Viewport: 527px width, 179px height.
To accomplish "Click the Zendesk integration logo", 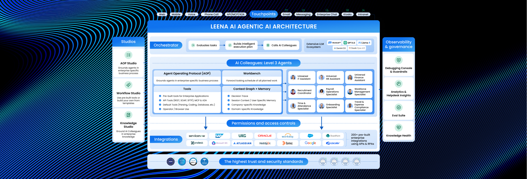I will (197, 143).
